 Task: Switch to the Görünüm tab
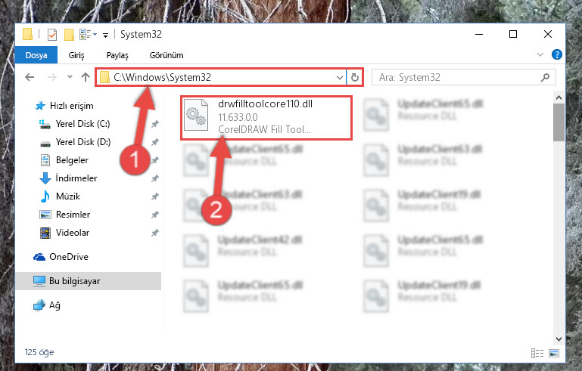point(167,55)
